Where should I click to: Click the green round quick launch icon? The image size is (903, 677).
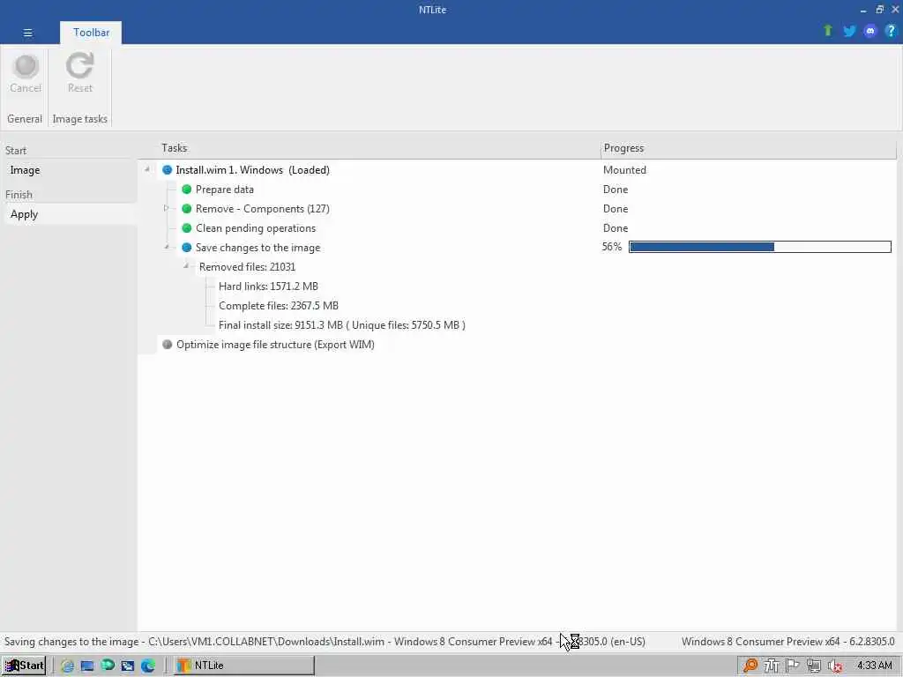pyautogui.click(x=108, y=666)
